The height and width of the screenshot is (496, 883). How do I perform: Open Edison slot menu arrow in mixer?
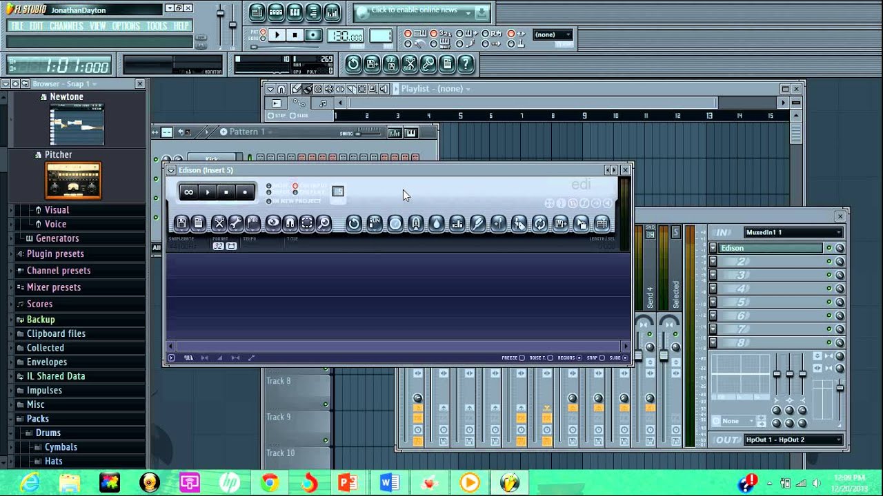713,248
